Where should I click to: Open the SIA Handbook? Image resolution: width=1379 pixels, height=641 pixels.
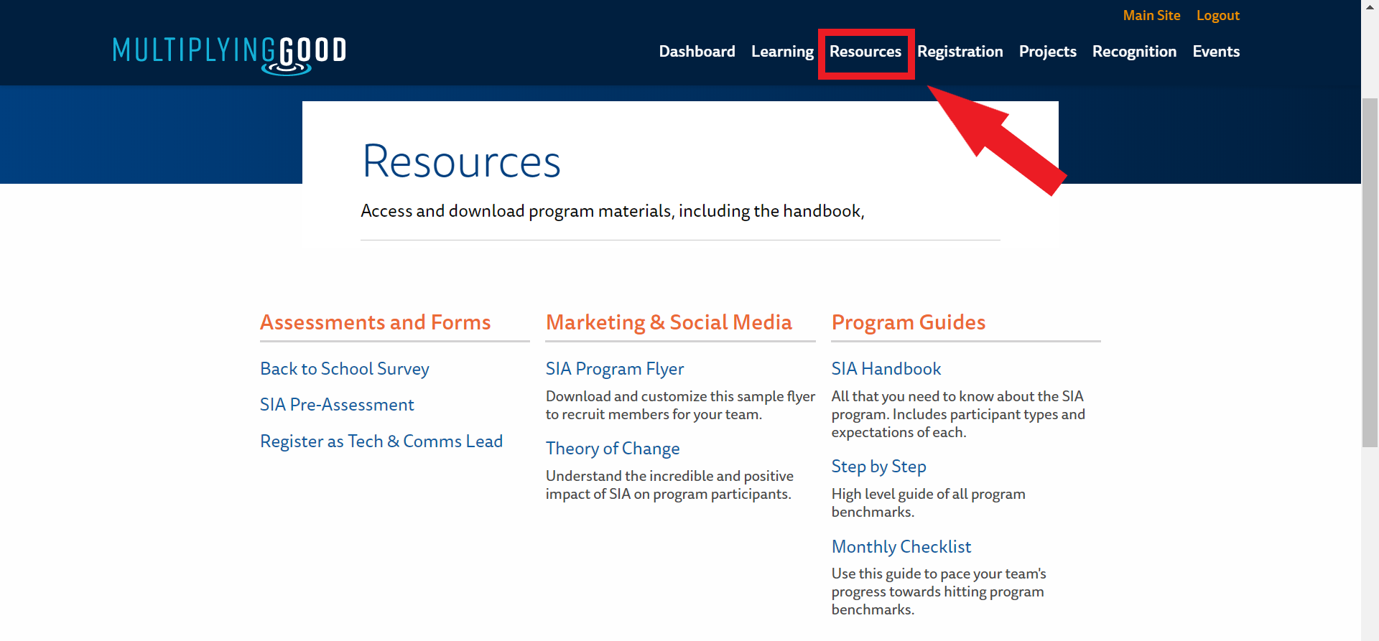(886, 369)
